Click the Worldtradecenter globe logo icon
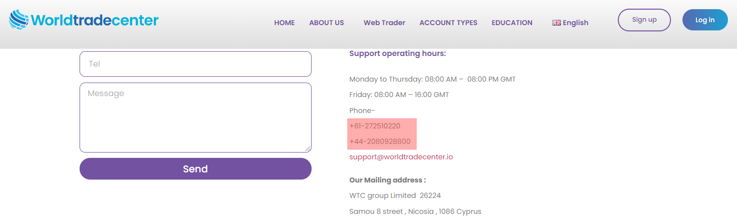The width and height of the screenshot is (737, 224). tap(19, 20)
